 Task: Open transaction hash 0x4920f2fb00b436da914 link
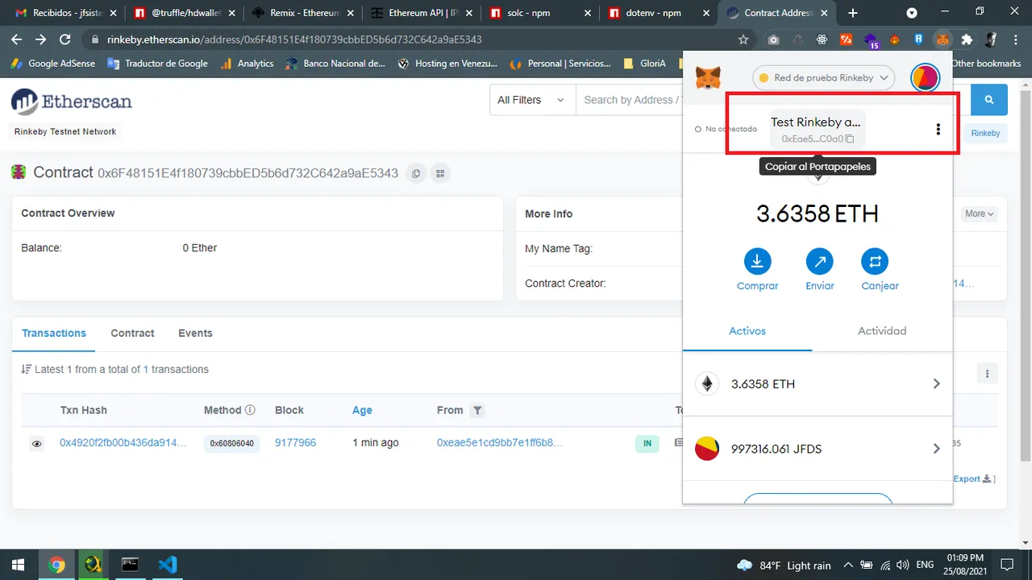tap(123, 443)
